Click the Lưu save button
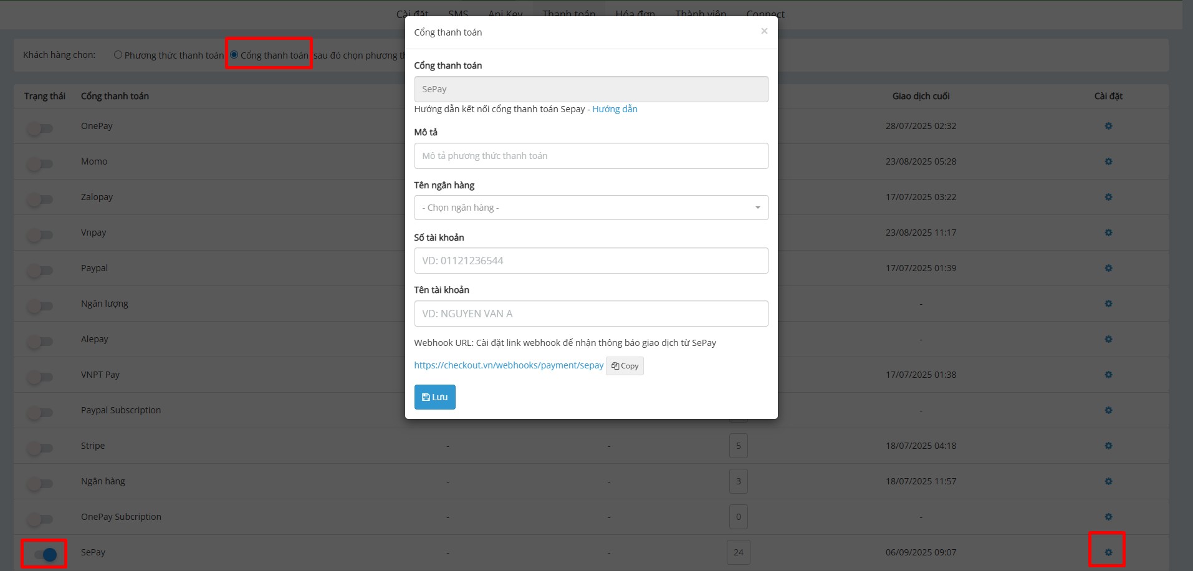The image size is (1193, 571). [434, 397]
